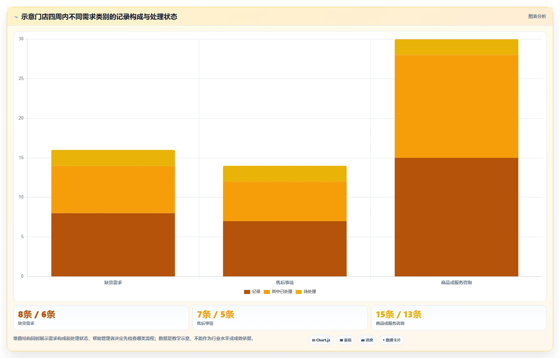
Task: Click the 缺货需求 x-axis label
Action: click(x=113, y=282)
